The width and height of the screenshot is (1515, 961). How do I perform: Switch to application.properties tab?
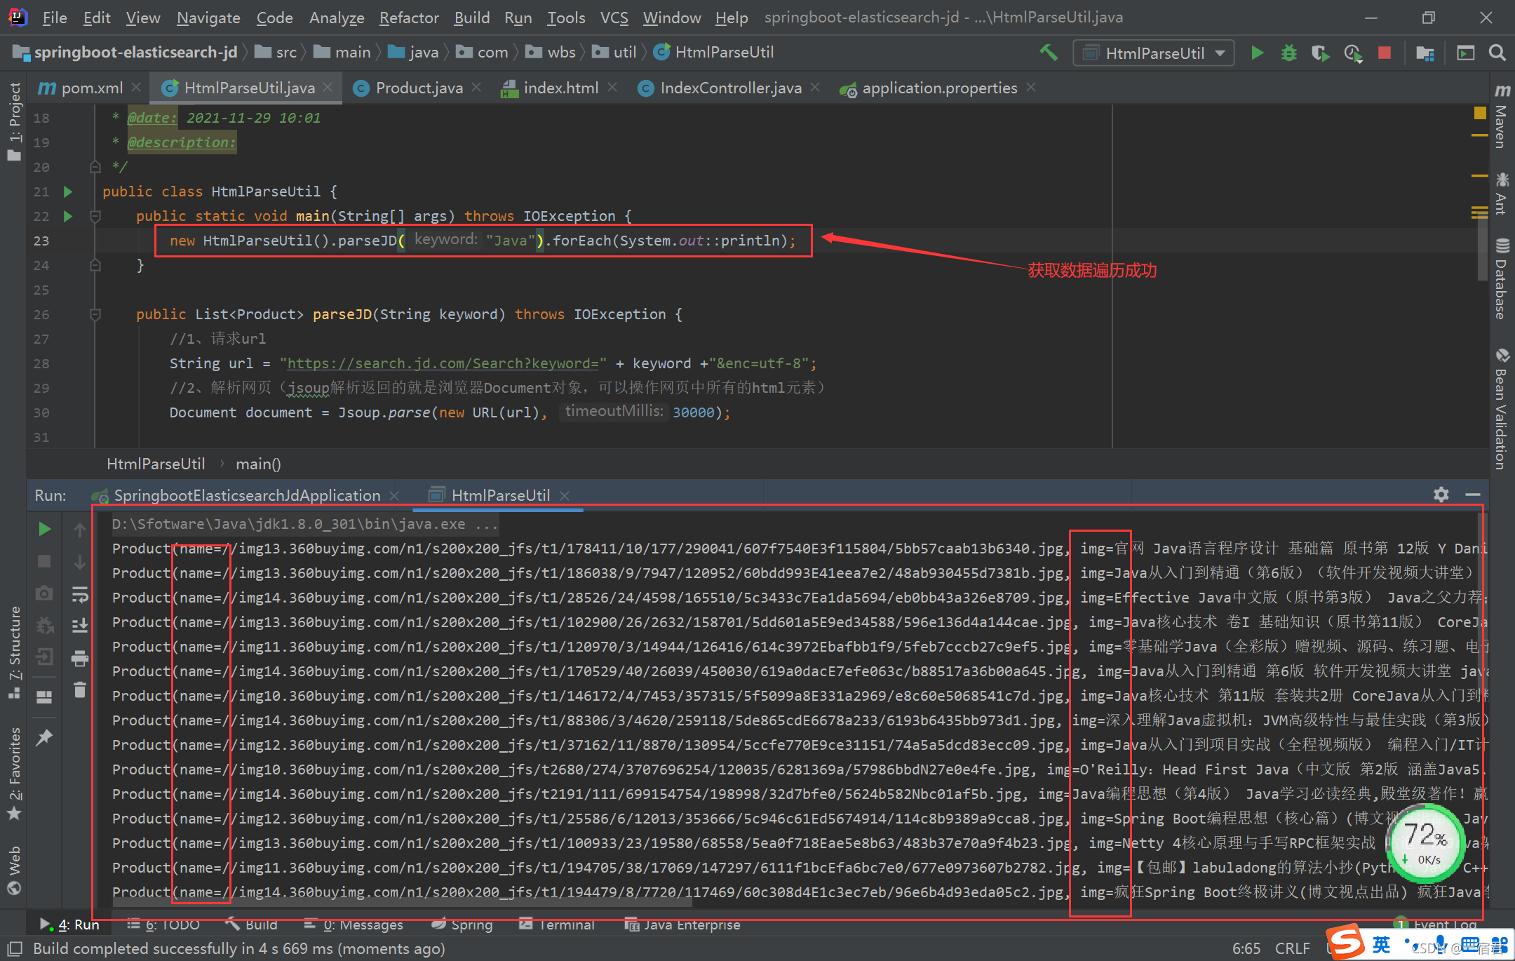coord(939,88)
